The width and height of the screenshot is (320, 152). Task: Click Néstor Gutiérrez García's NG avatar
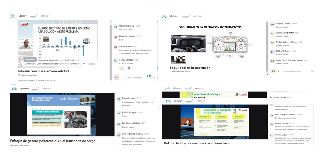(x=272, y=43)
